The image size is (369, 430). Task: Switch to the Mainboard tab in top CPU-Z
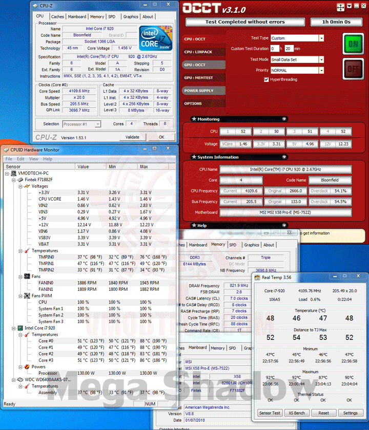point(77,17)
